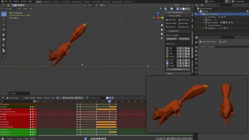Open Action Editor mode dropdown
The image size is (249, 140).
tap(15, 98)
